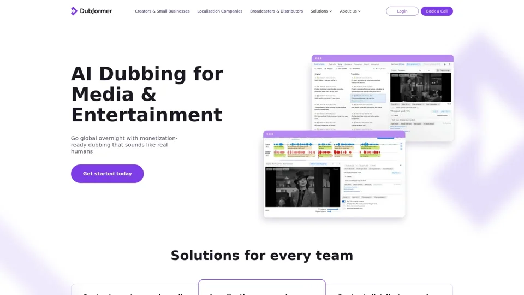Viewport: 524px width, 295px height.
Task: Click the Solutions for every team heading
Action: (262, 256)
